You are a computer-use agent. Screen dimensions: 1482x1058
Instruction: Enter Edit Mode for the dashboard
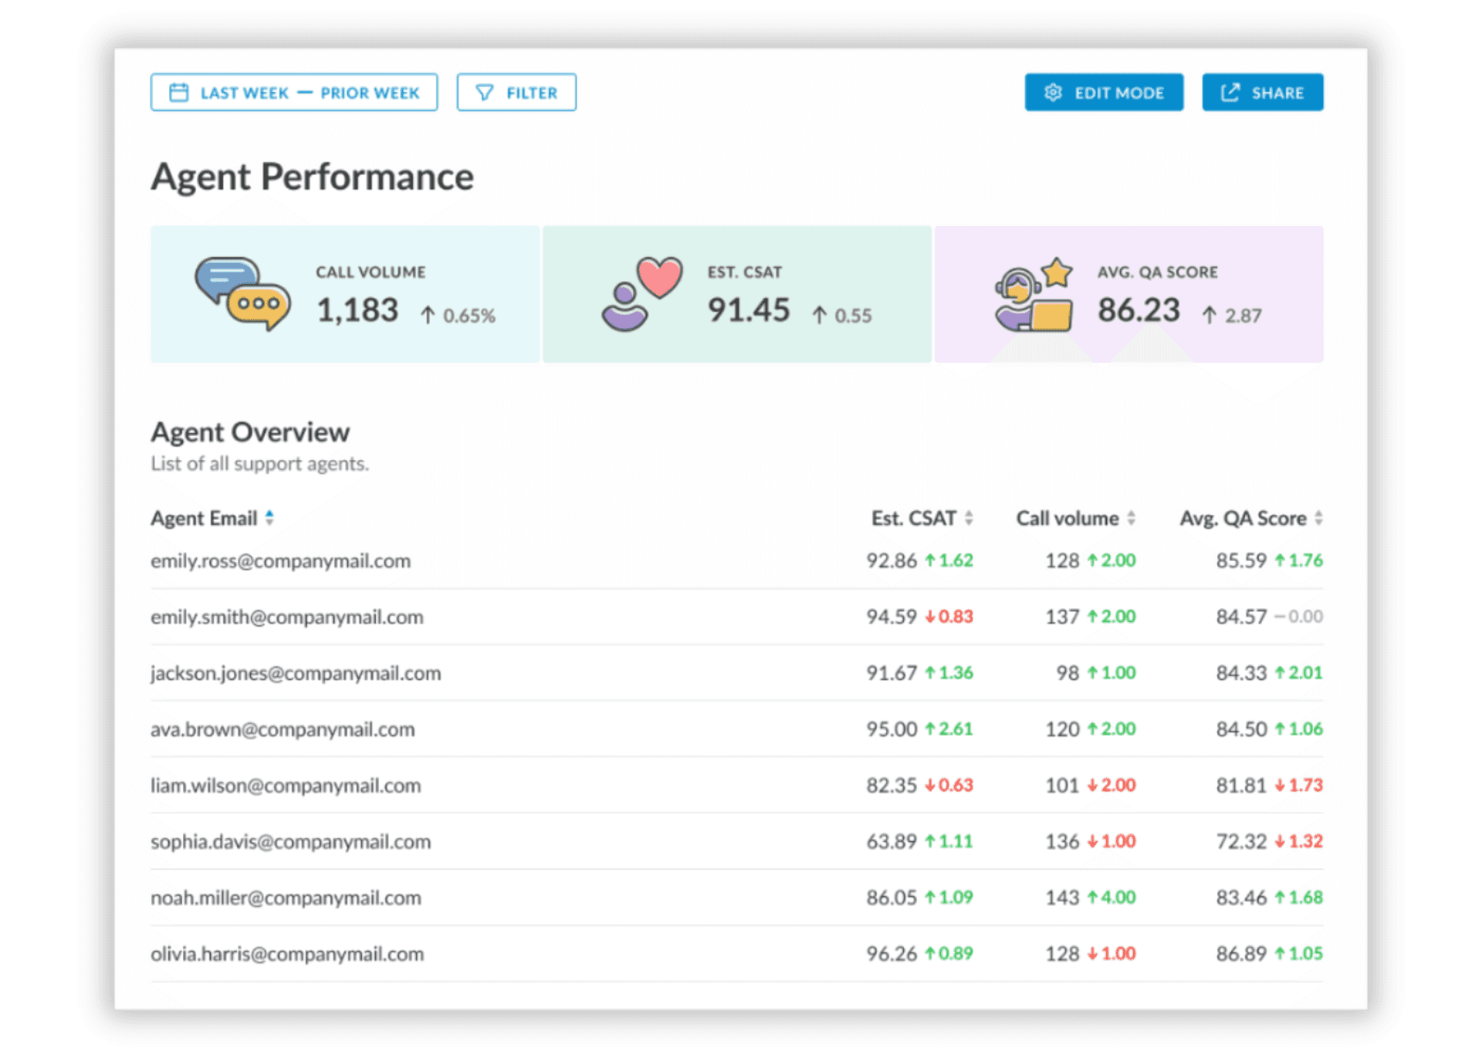tap(1104, 92)
